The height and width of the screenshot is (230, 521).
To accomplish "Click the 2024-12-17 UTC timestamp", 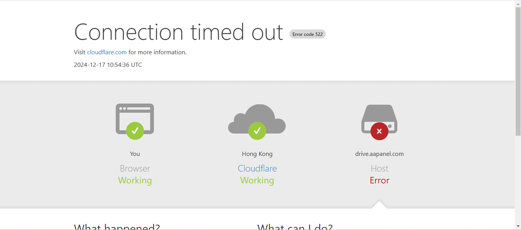I will pos(108,65).
